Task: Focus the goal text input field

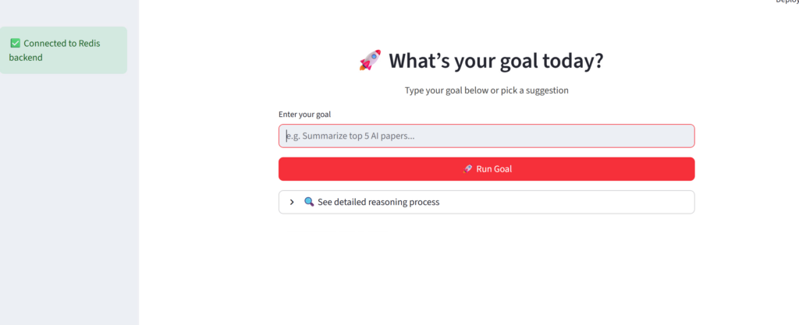Action: [486, 136]
